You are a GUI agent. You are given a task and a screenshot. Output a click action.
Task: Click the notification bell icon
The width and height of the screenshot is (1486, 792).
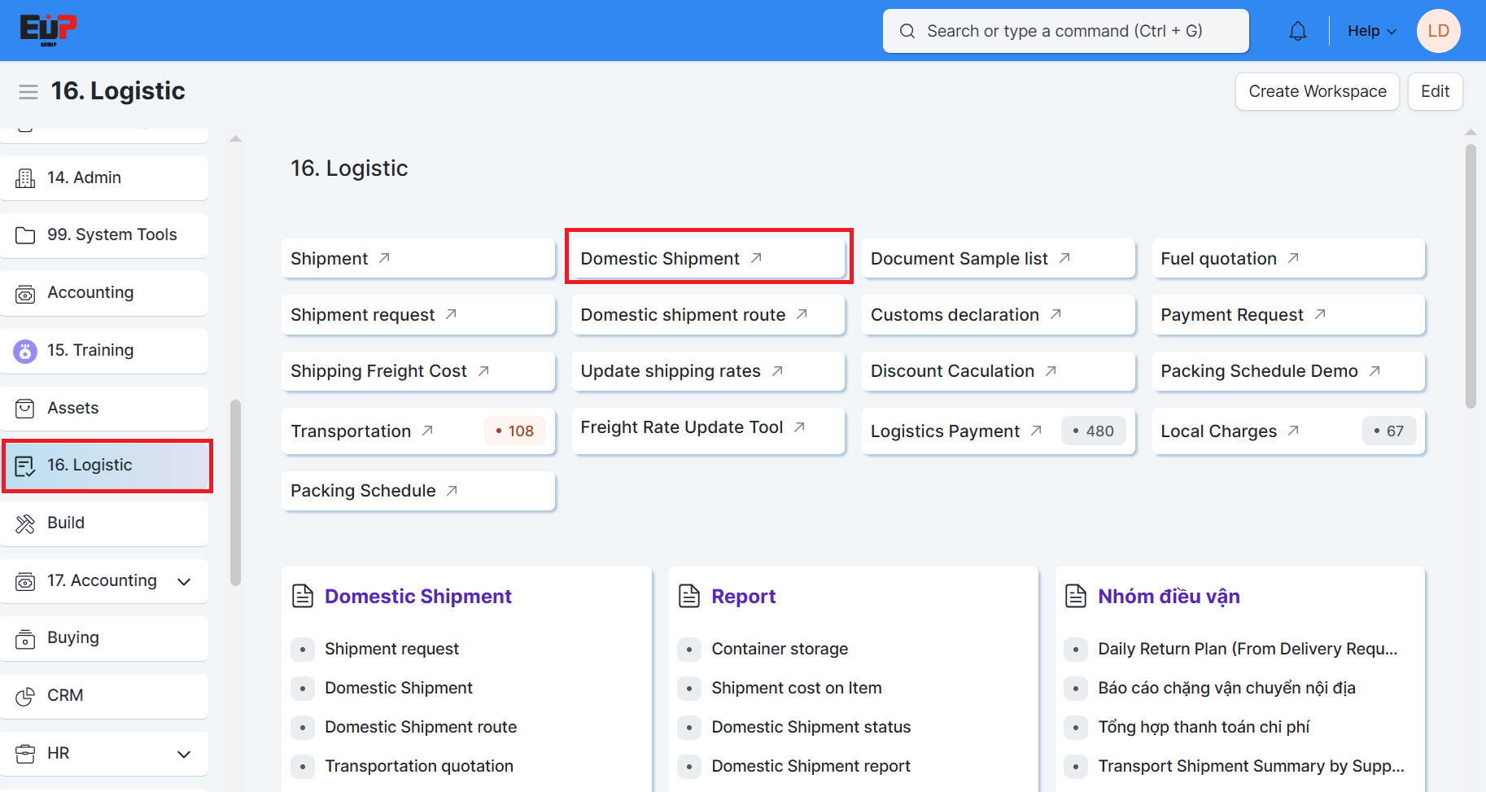[1298, 31]
